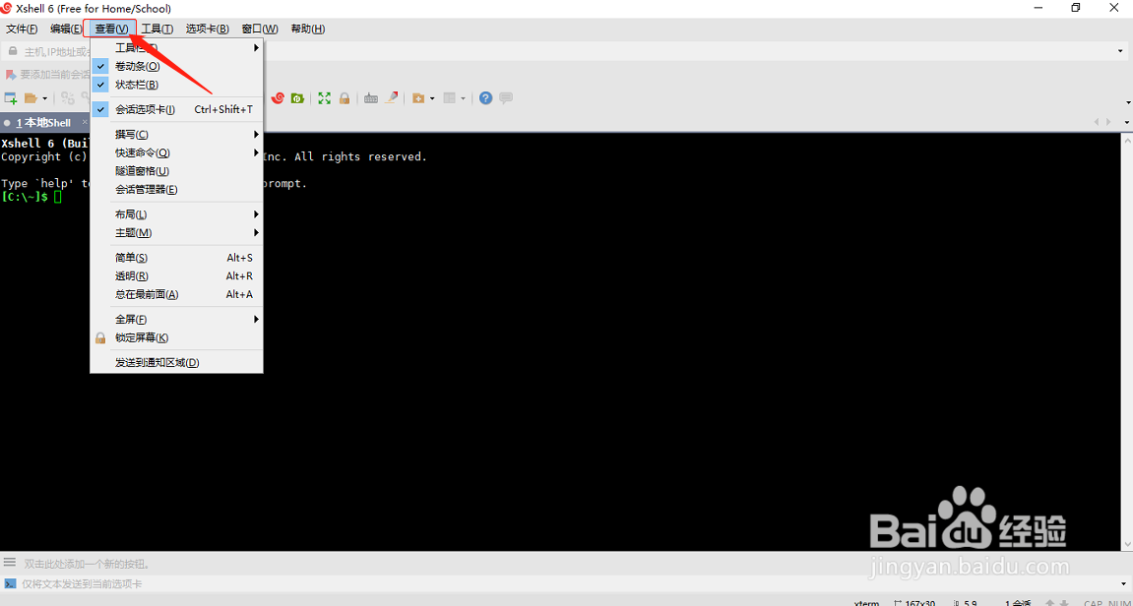Toggle 隧道窗格(U) tunneling pane

[x=176, y=171]
